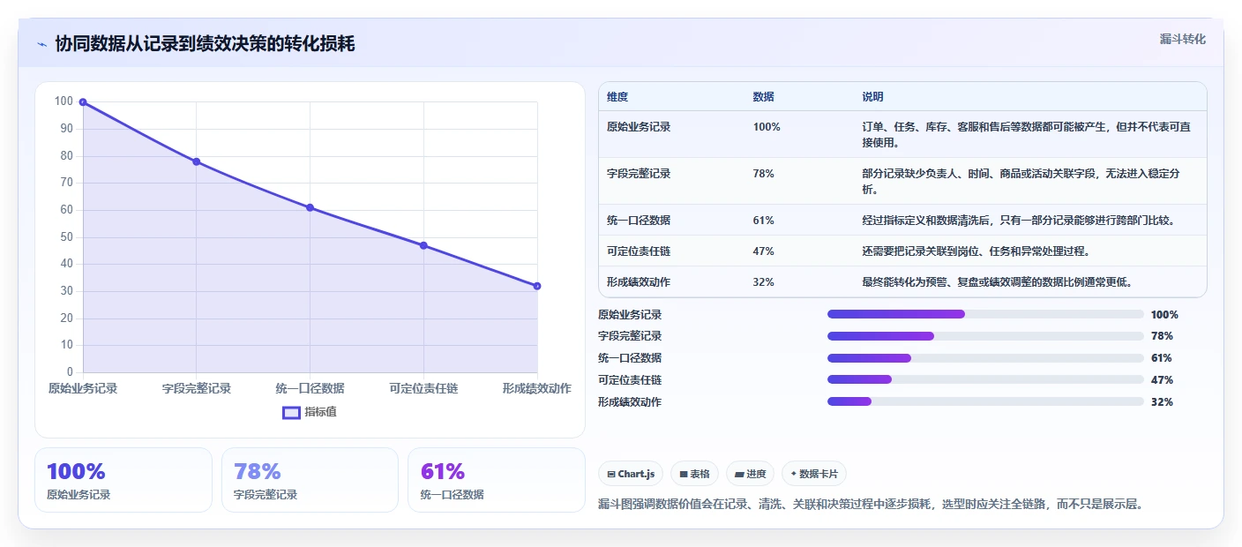Select the 进度 chip

tap(750, 474)
